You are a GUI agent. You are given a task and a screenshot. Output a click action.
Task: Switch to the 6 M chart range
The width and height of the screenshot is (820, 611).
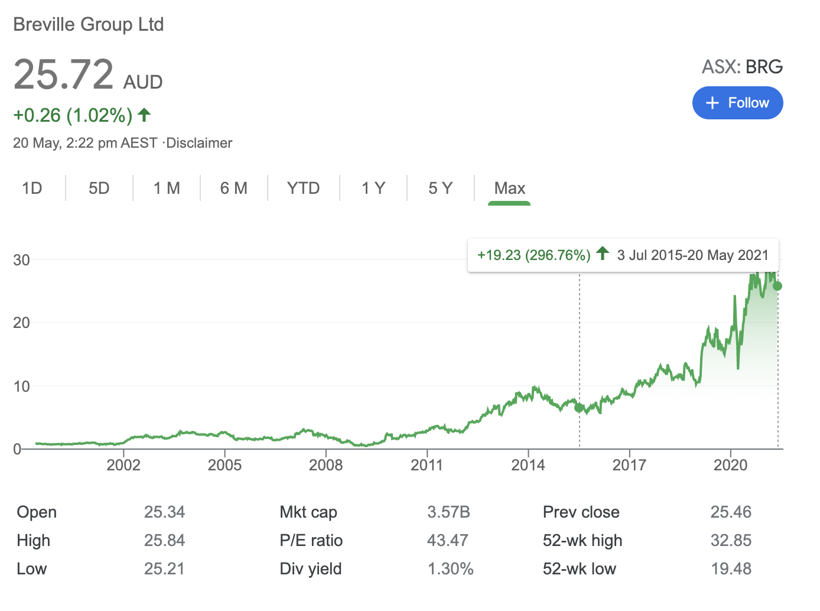[234, 188]
